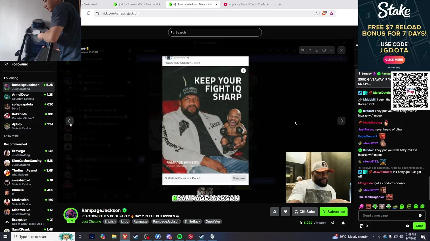Go to next image with right arrow
This screenshot has width=430, height=241.
[341, 121]
